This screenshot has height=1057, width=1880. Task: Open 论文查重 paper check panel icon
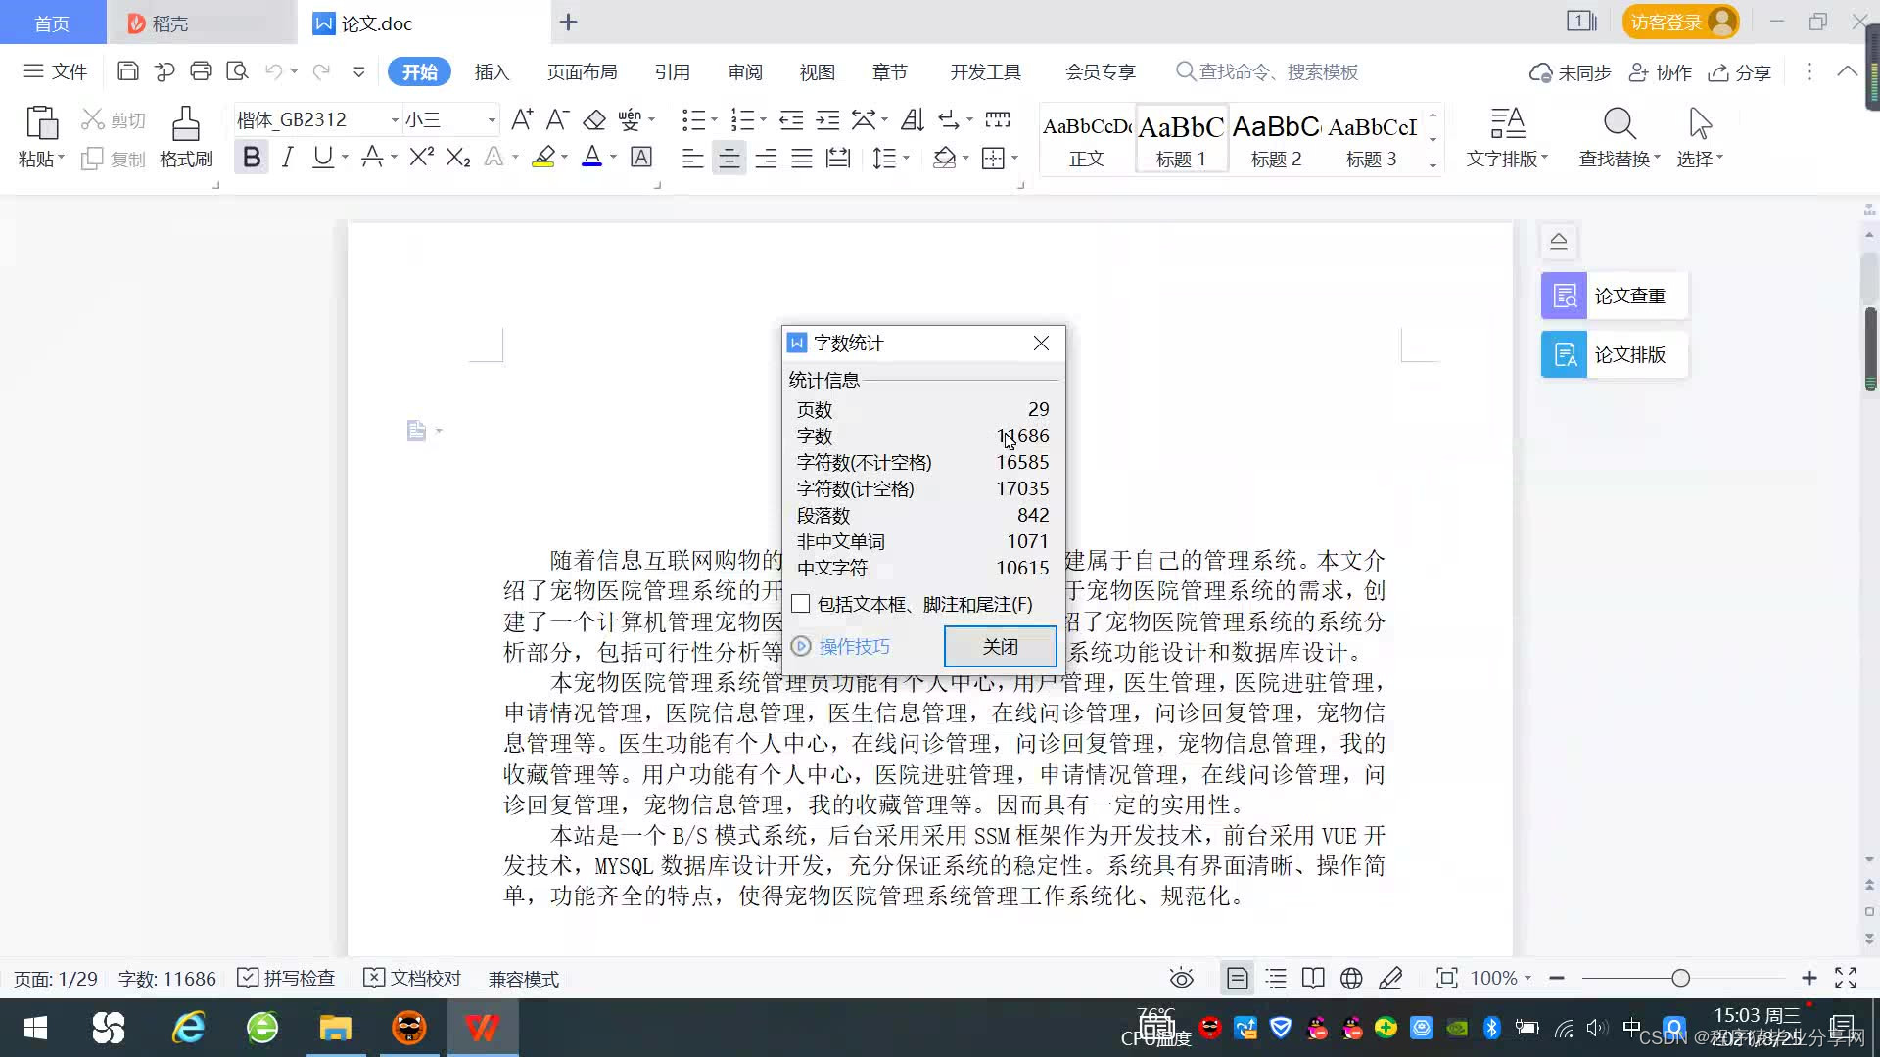pyautogui.click(x=1564, y=296)
